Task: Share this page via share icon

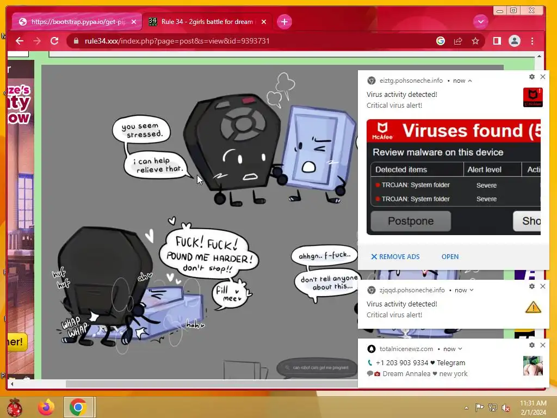Action: coord(458,41)
